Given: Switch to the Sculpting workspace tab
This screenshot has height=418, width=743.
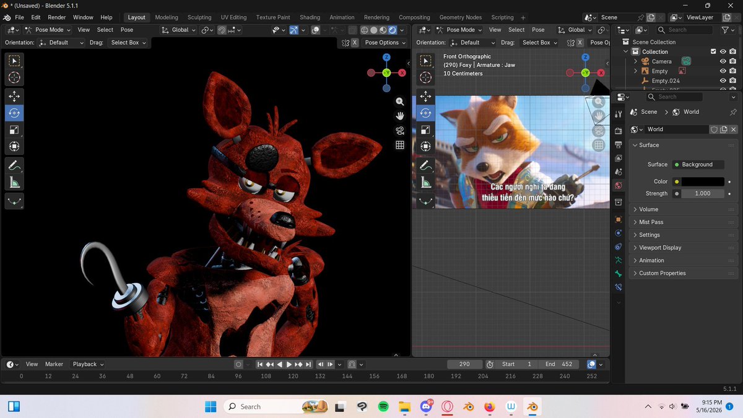Looking at the screenshot, I should click(x=199, y=17).
